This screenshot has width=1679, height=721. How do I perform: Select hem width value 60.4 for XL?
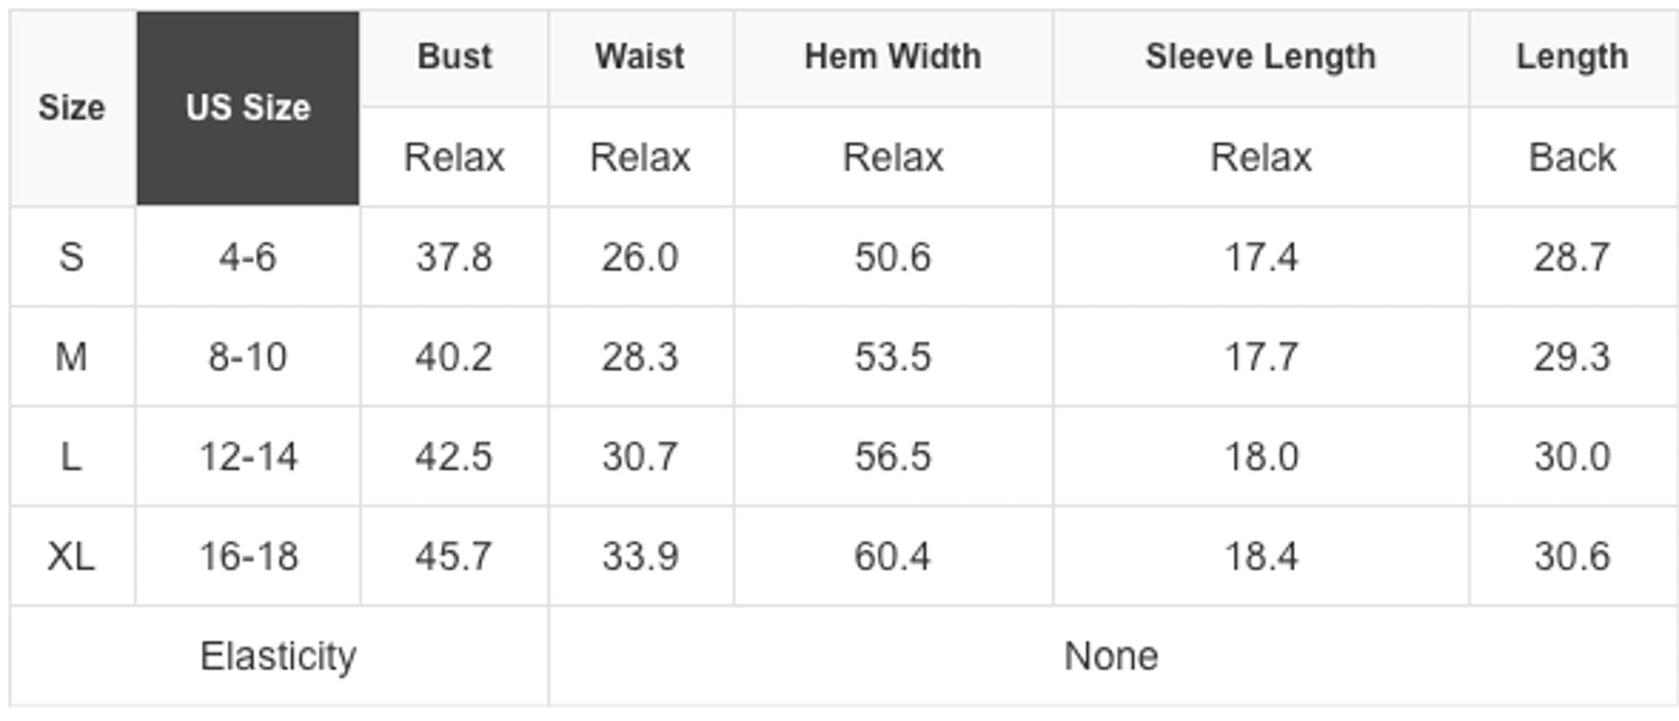(x=892, y=556)
